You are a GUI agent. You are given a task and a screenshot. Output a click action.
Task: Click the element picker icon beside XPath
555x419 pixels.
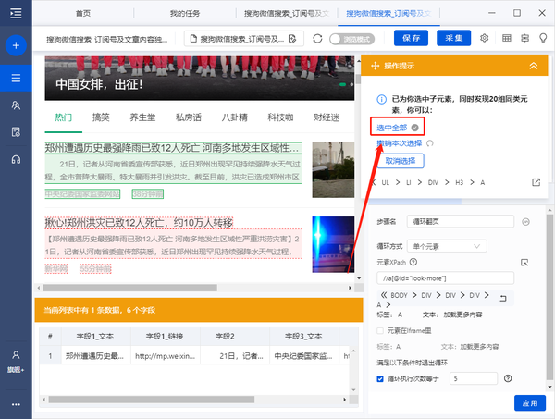pos(524,263)
